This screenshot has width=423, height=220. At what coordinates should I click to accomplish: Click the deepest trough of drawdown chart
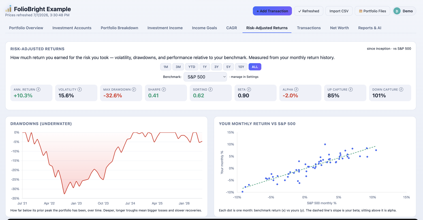(64, 194)
